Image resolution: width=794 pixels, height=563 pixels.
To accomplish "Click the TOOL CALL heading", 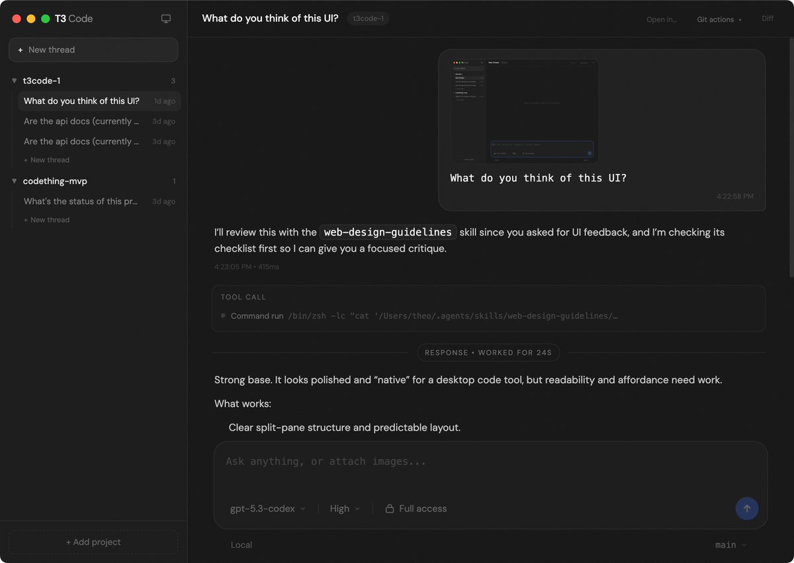I will (243, 297).
